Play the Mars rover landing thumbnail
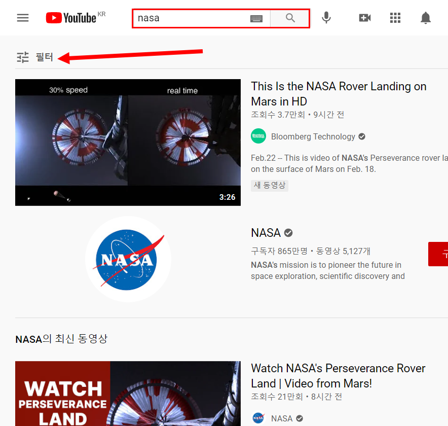Screen dimensions: 448x426 coord(128,143)
